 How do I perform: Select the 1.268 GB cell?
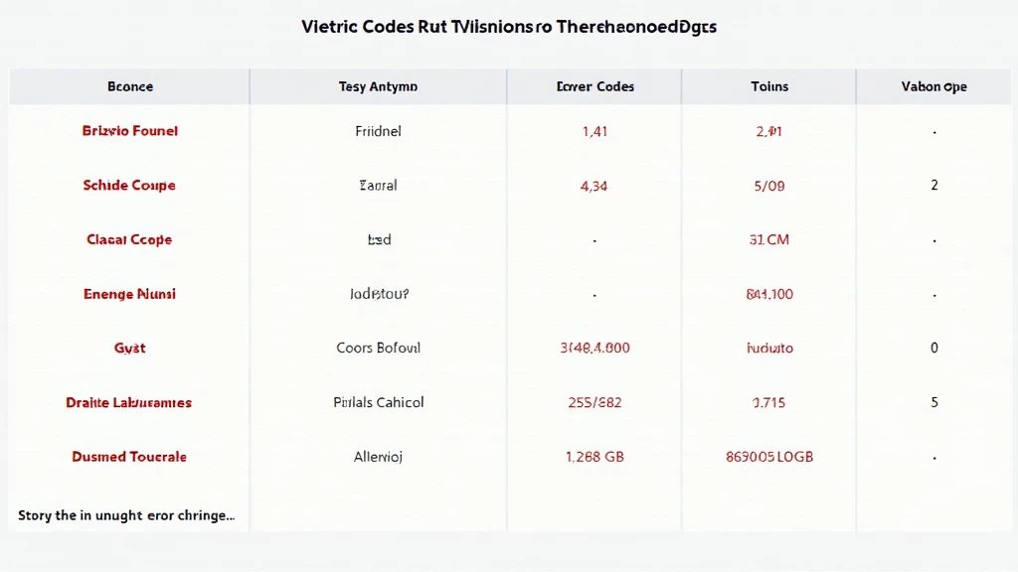point(594,457)
